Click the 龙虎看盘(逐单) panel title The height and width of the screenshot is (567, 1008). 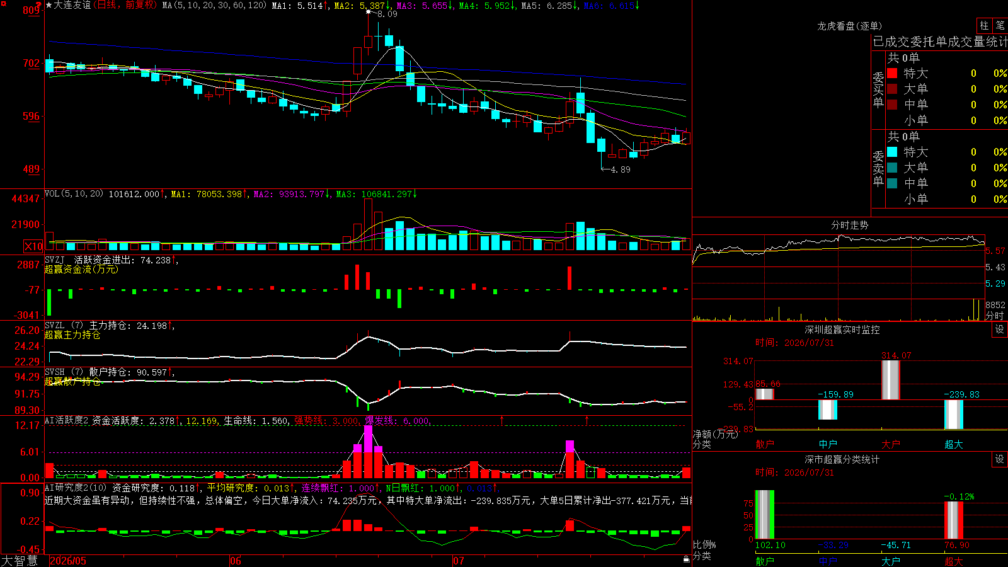point(850,26)
